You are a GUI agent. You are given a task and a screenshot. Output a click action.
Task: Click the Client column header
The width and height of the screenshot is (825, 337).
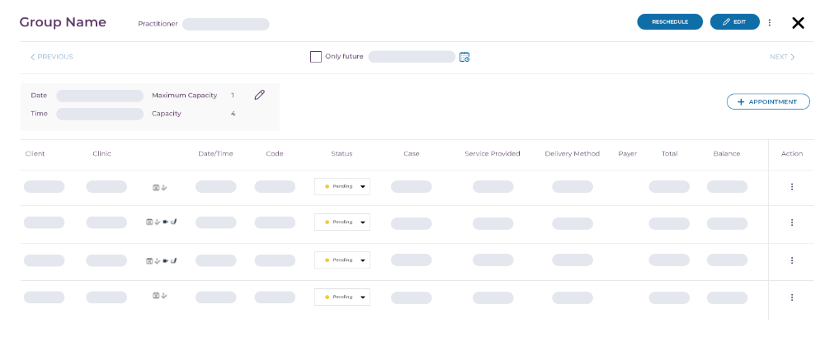point(35,153)
